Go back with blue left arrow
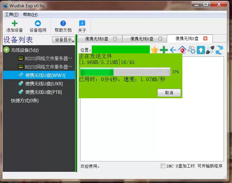Screen dimensions: 232x183 [173, 50]
